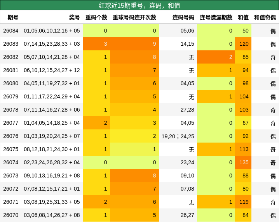This screenshot has height=222, width=279.
Task: Select winning numbers 04,05,11,19,27,32 + 01
Action: click(52, 83)
